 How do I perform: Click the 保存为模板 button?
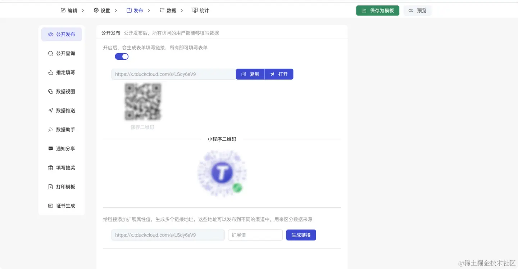coord(378,11)
